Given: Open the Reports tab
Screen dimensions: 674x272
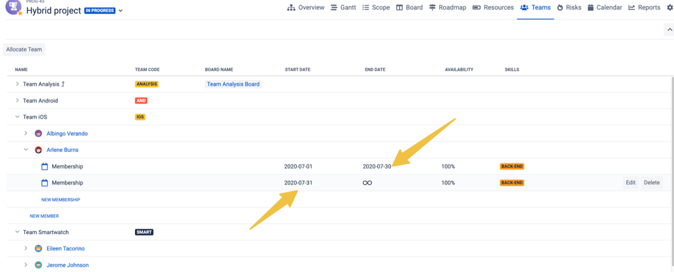Looking at the screenshot, I should 644,7.
